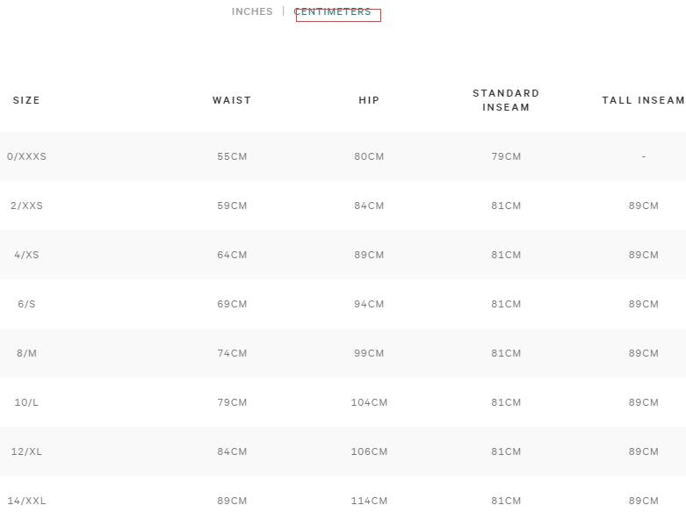Select the 6/S size row label
686x527 pixels.
click(26, 304)
